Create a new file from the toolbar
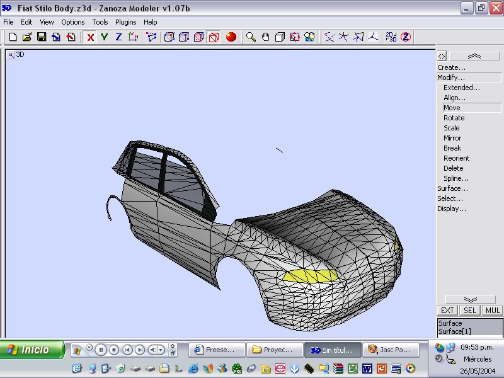This screenshot has height=378, width=504. tap(13, 37)
